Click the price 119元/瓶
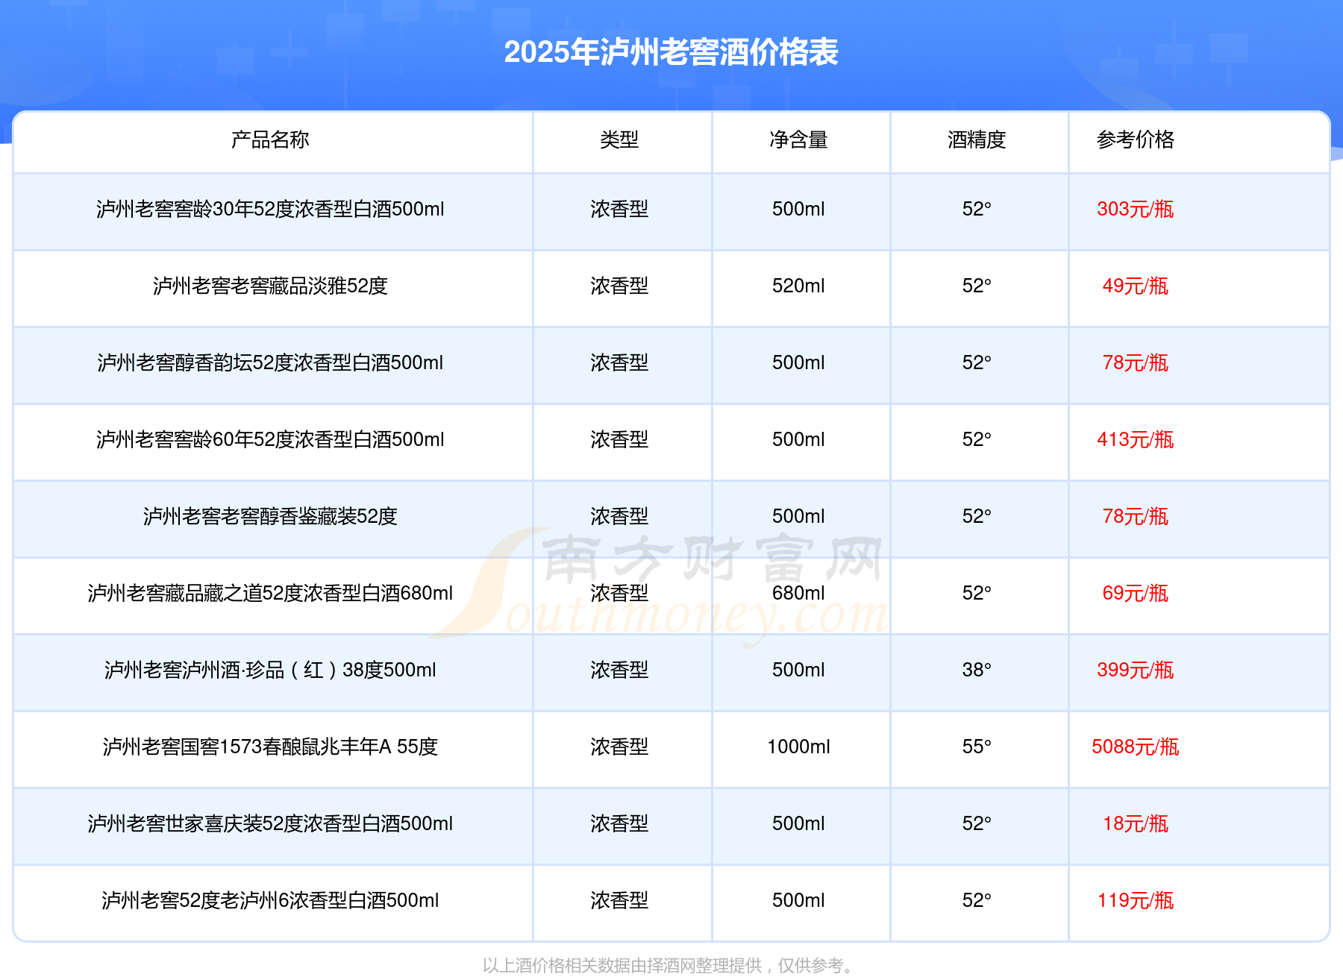Image resolution: width=1343 pixels, height=977 pixels. [x=1135, y=900]
